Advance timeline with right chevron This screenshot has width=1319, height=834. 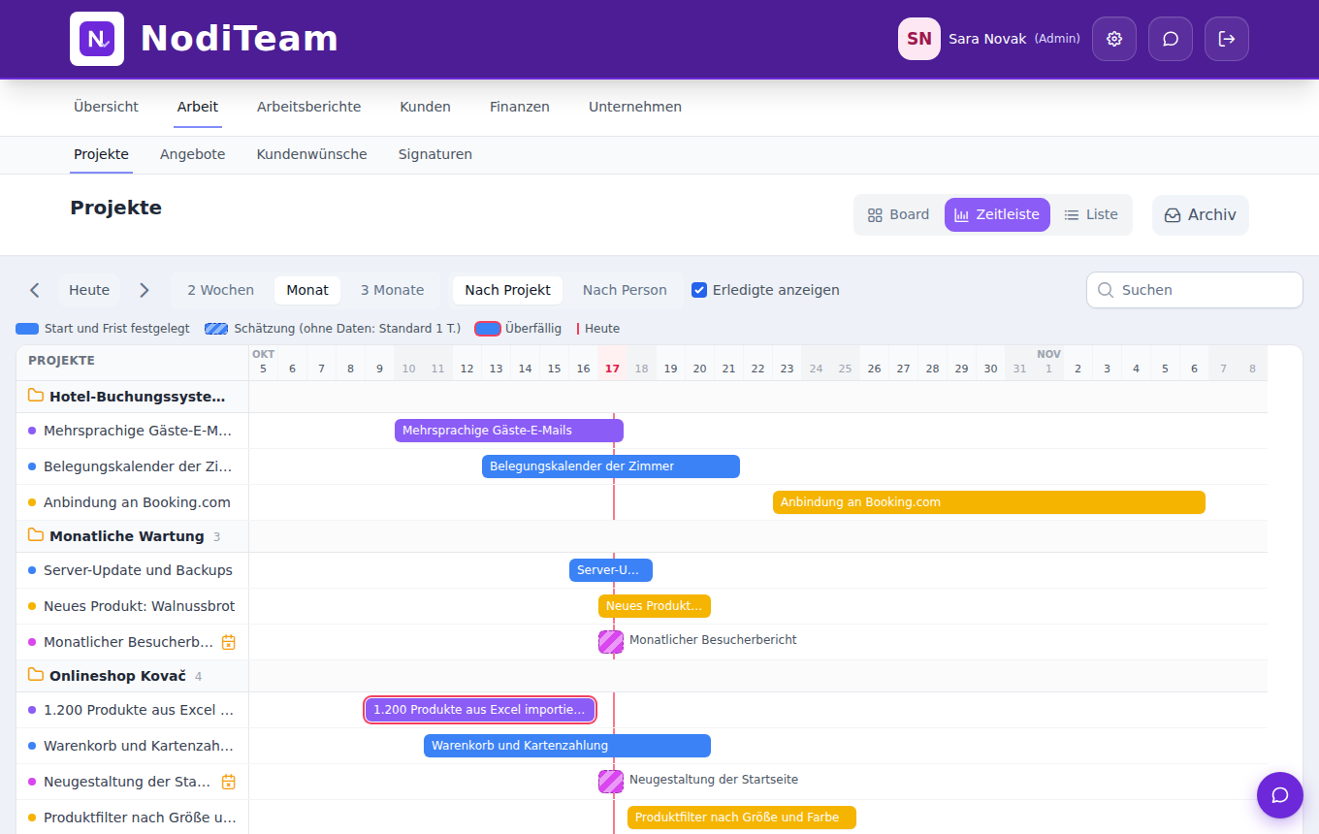[x=145, y=290]
